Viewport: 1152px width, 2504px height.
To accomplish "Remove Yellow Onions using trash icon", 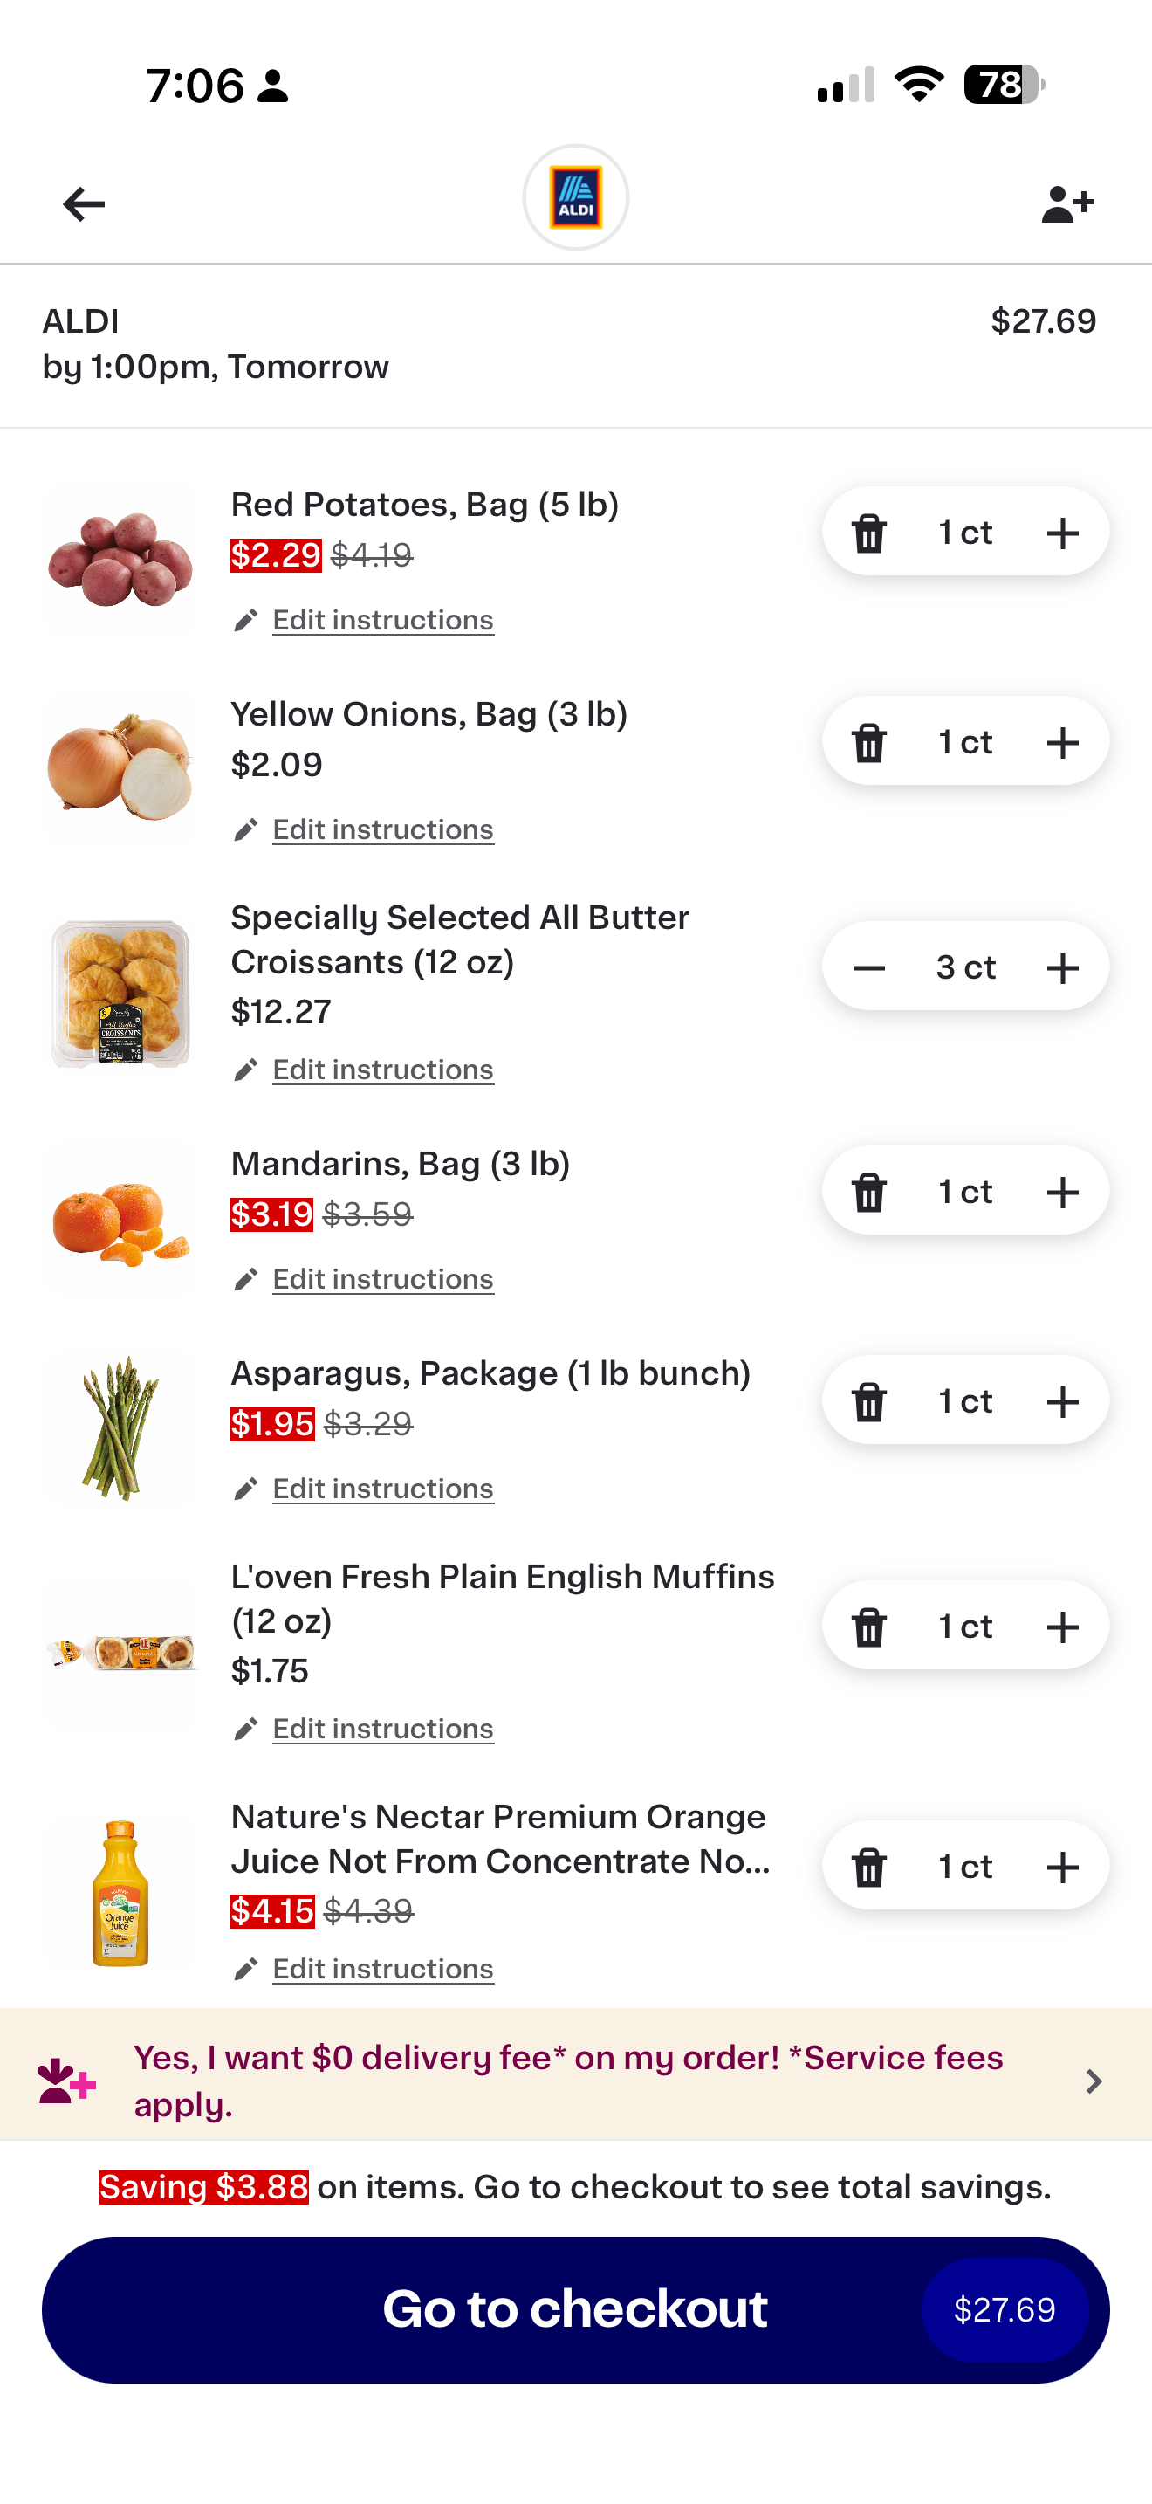I will [x=868, y=743].
